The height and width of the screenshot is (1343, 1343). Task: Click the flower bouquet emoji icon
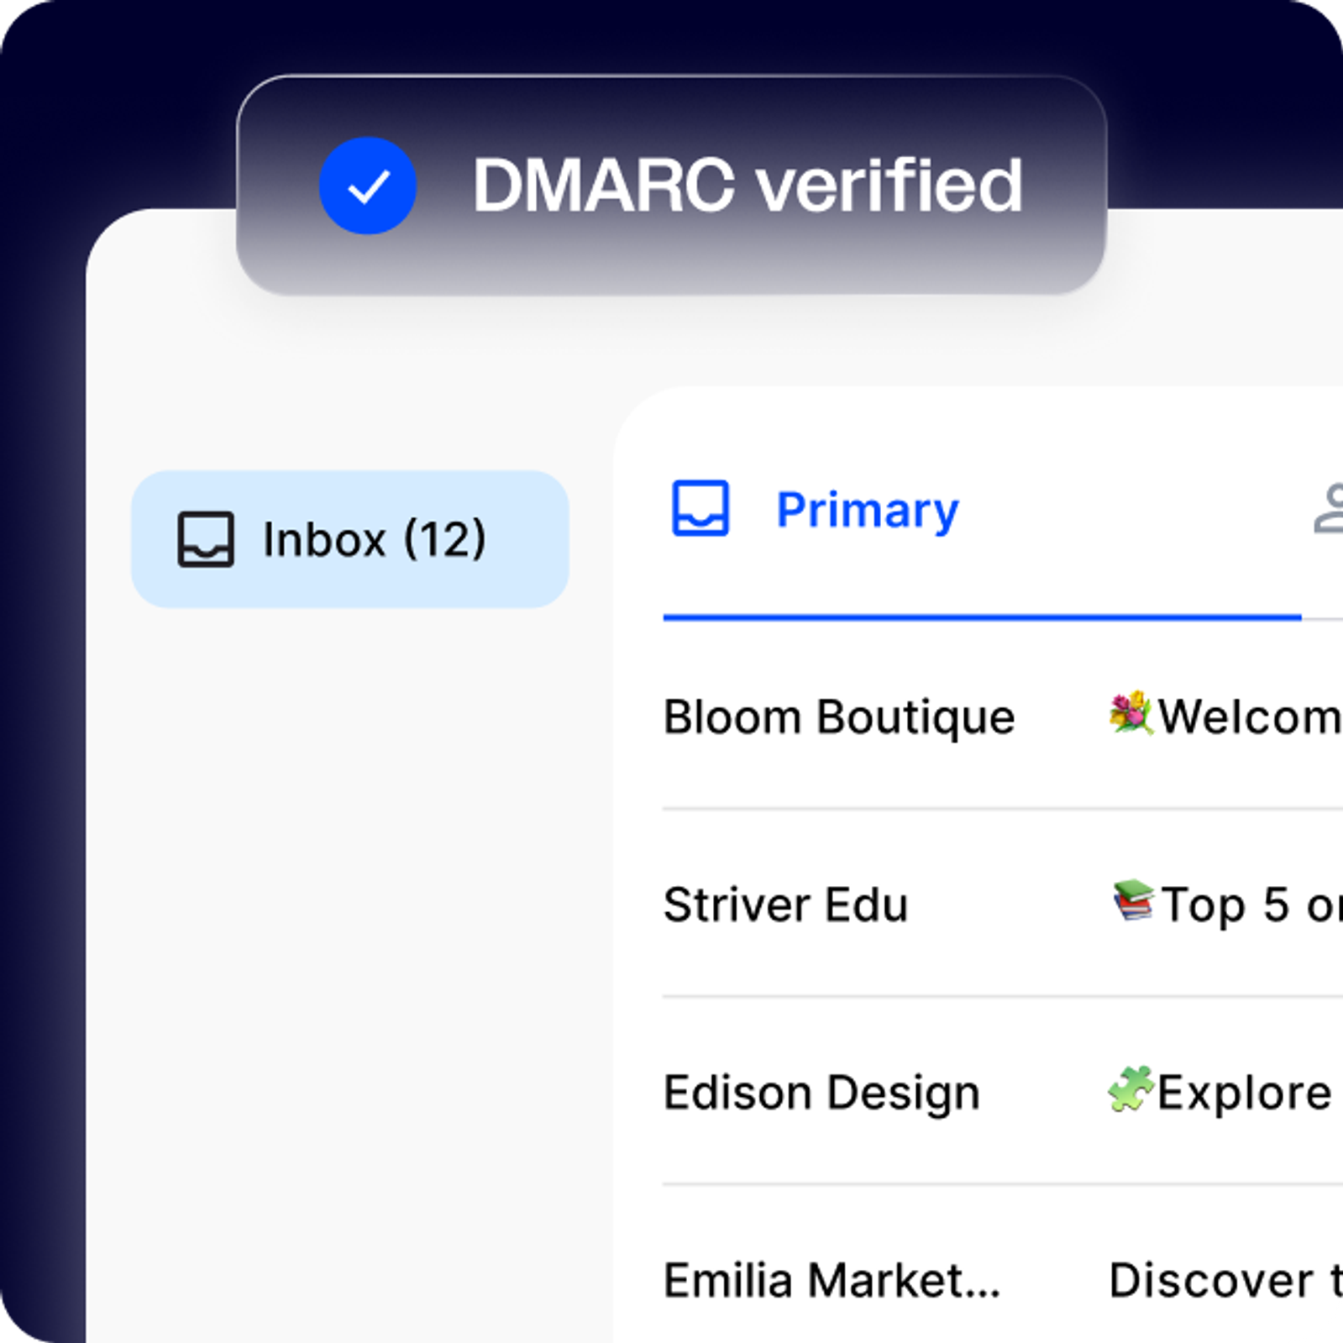pyautogui.click(x=1130, y=713)
